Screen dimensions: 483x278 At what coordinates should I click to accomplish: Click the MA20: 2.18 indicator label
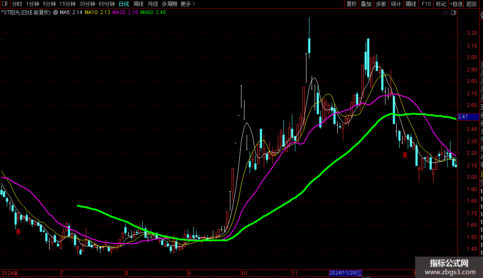125,13
